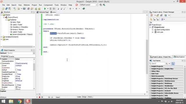Switch to the Welcome Page tab
This screenshot has width=186, height=104.
coord(43,12)
